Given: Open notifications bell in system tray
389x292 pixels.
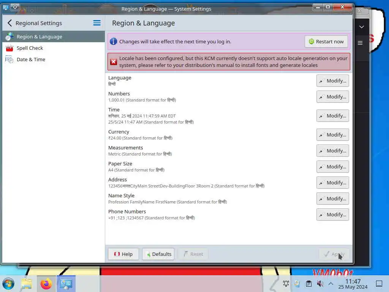Looking at the screenshot, I should pos(286,284).
